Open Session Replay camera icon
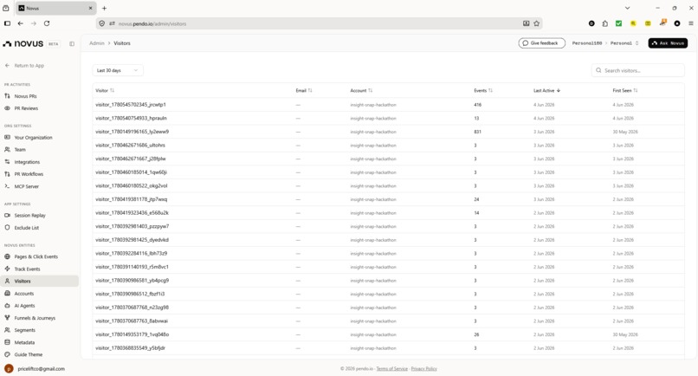This screenshot has height=376, width=698. pyautogui.click(x=7, y=215)
